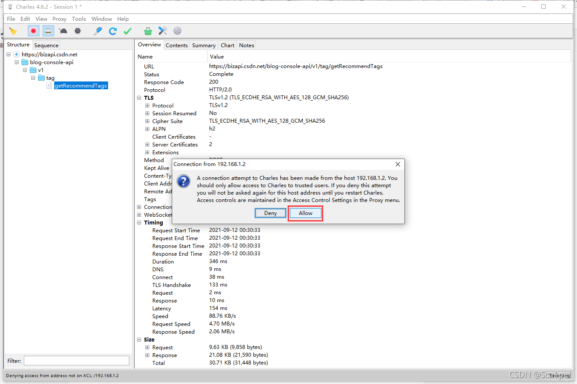577x384 pixels.
Task: Select the URL value text
Action: click(296, 66)
